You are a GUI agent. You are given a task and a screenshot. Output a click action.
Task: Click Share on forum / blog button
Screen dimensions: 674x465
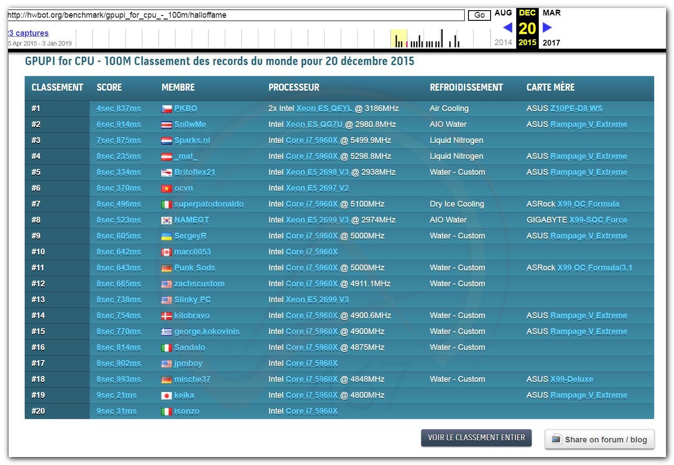[600, 439]
